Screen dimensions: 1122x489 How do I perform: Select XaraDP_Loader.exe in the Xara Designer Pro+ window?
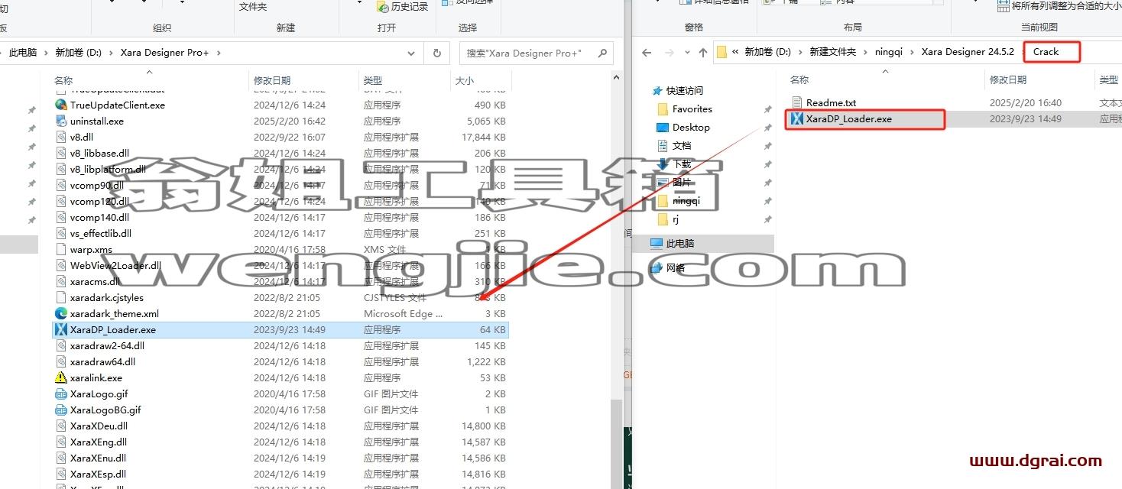280,329
